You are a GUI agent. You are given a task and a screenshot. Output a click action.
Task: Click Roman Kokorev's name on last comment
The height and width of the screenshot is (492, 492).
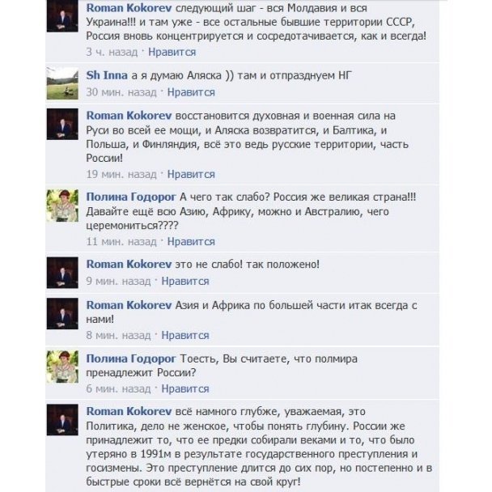[x=129, y=411]
